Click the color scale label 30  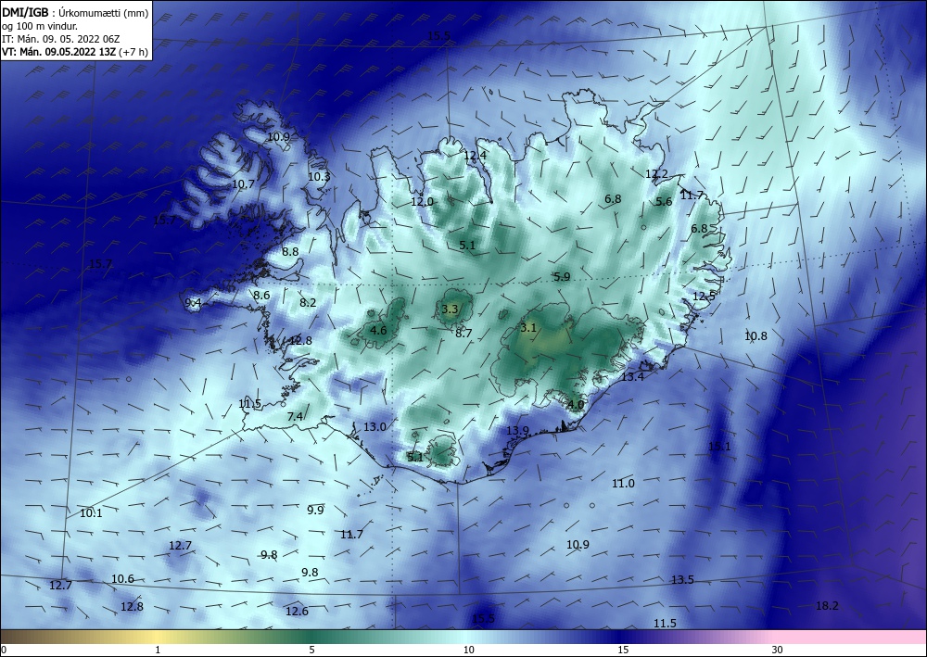click(x=778, y=650)
